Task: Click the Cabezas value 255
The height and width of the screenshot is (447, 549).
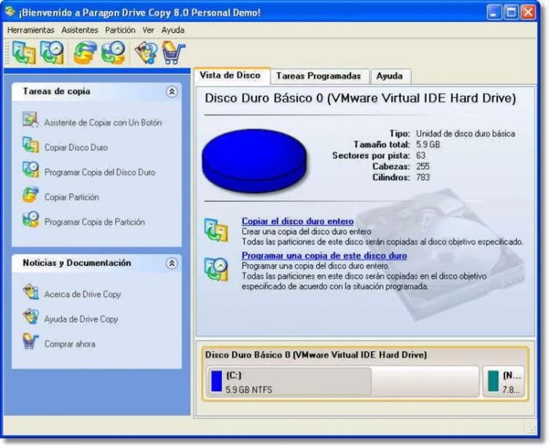Action: click(423, 166)
